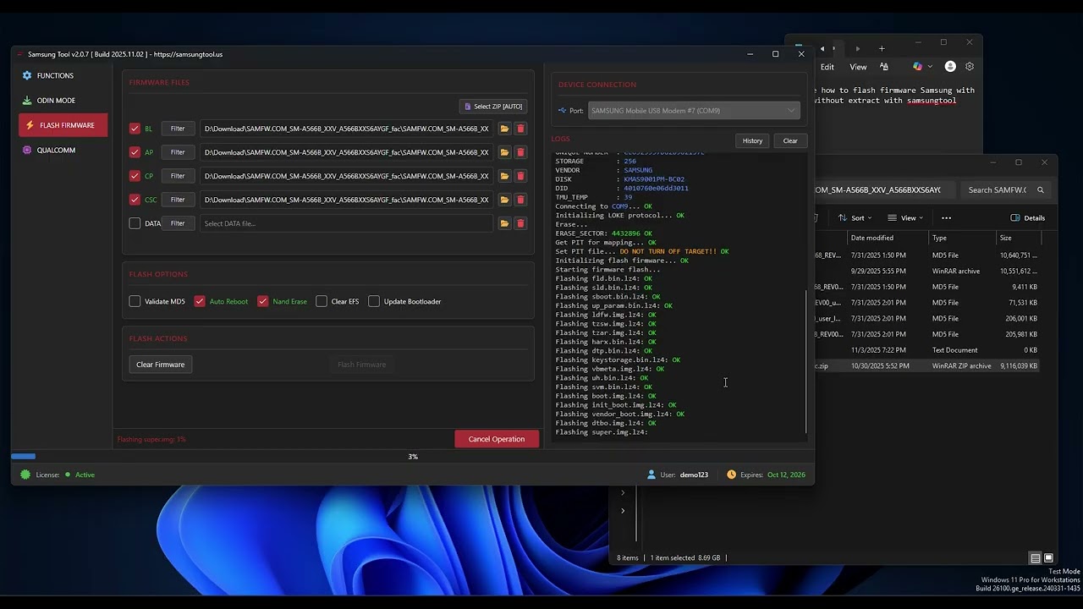This screenshot has width=1083, height=609.
Task: Open Notepad Edit menu
Action: (x=827, y=67)
